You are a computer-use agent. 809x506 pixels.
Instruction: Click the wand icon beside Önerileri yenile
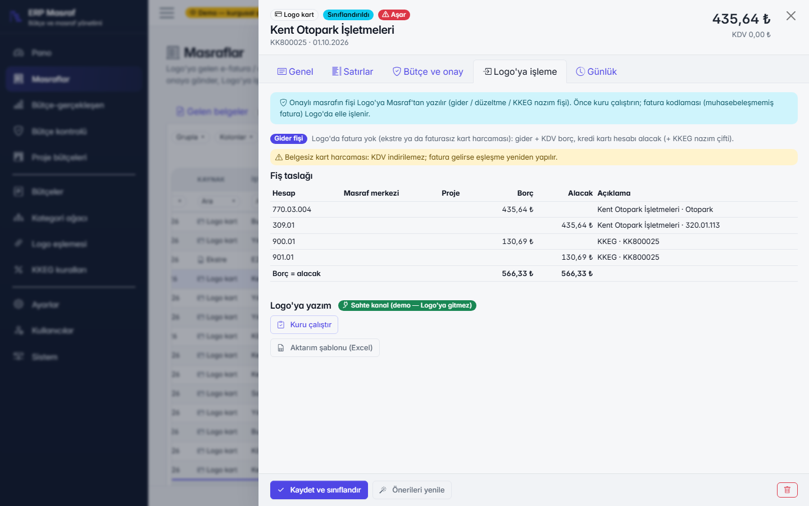pos(383,490)
